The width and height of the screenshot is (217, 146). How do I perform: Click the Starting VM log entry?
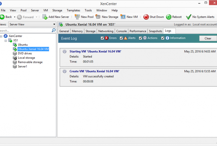tap(95, 51)
